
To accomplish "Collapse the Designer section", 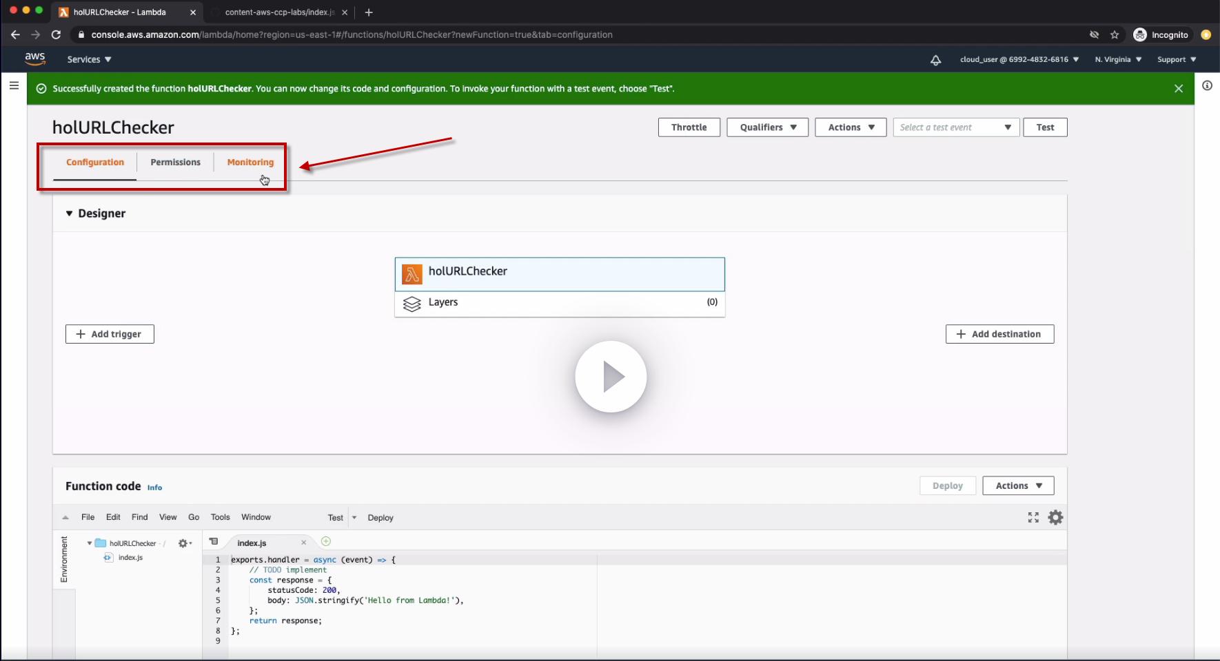I will (69, 213).
